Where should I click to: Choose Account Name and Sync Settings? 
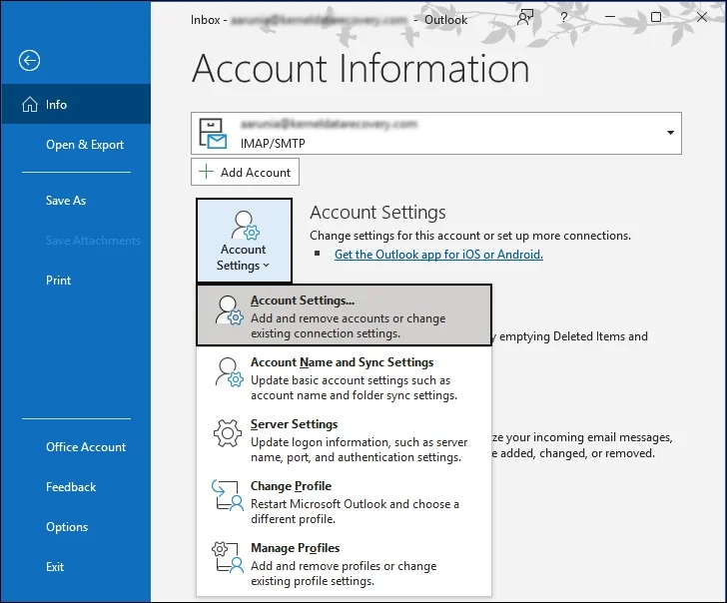[344, 377]
